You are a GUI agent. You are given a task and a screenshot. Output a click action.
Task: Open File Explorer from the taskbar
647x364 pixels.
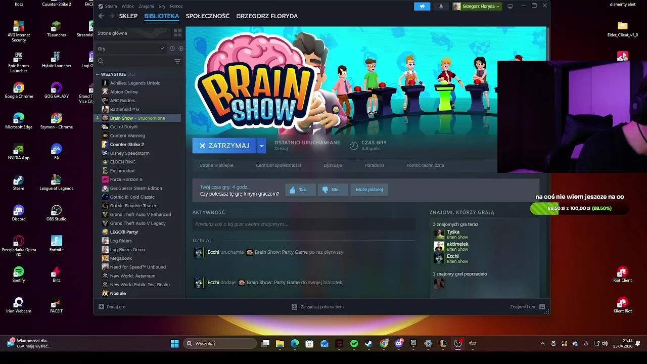click(280, 344)
